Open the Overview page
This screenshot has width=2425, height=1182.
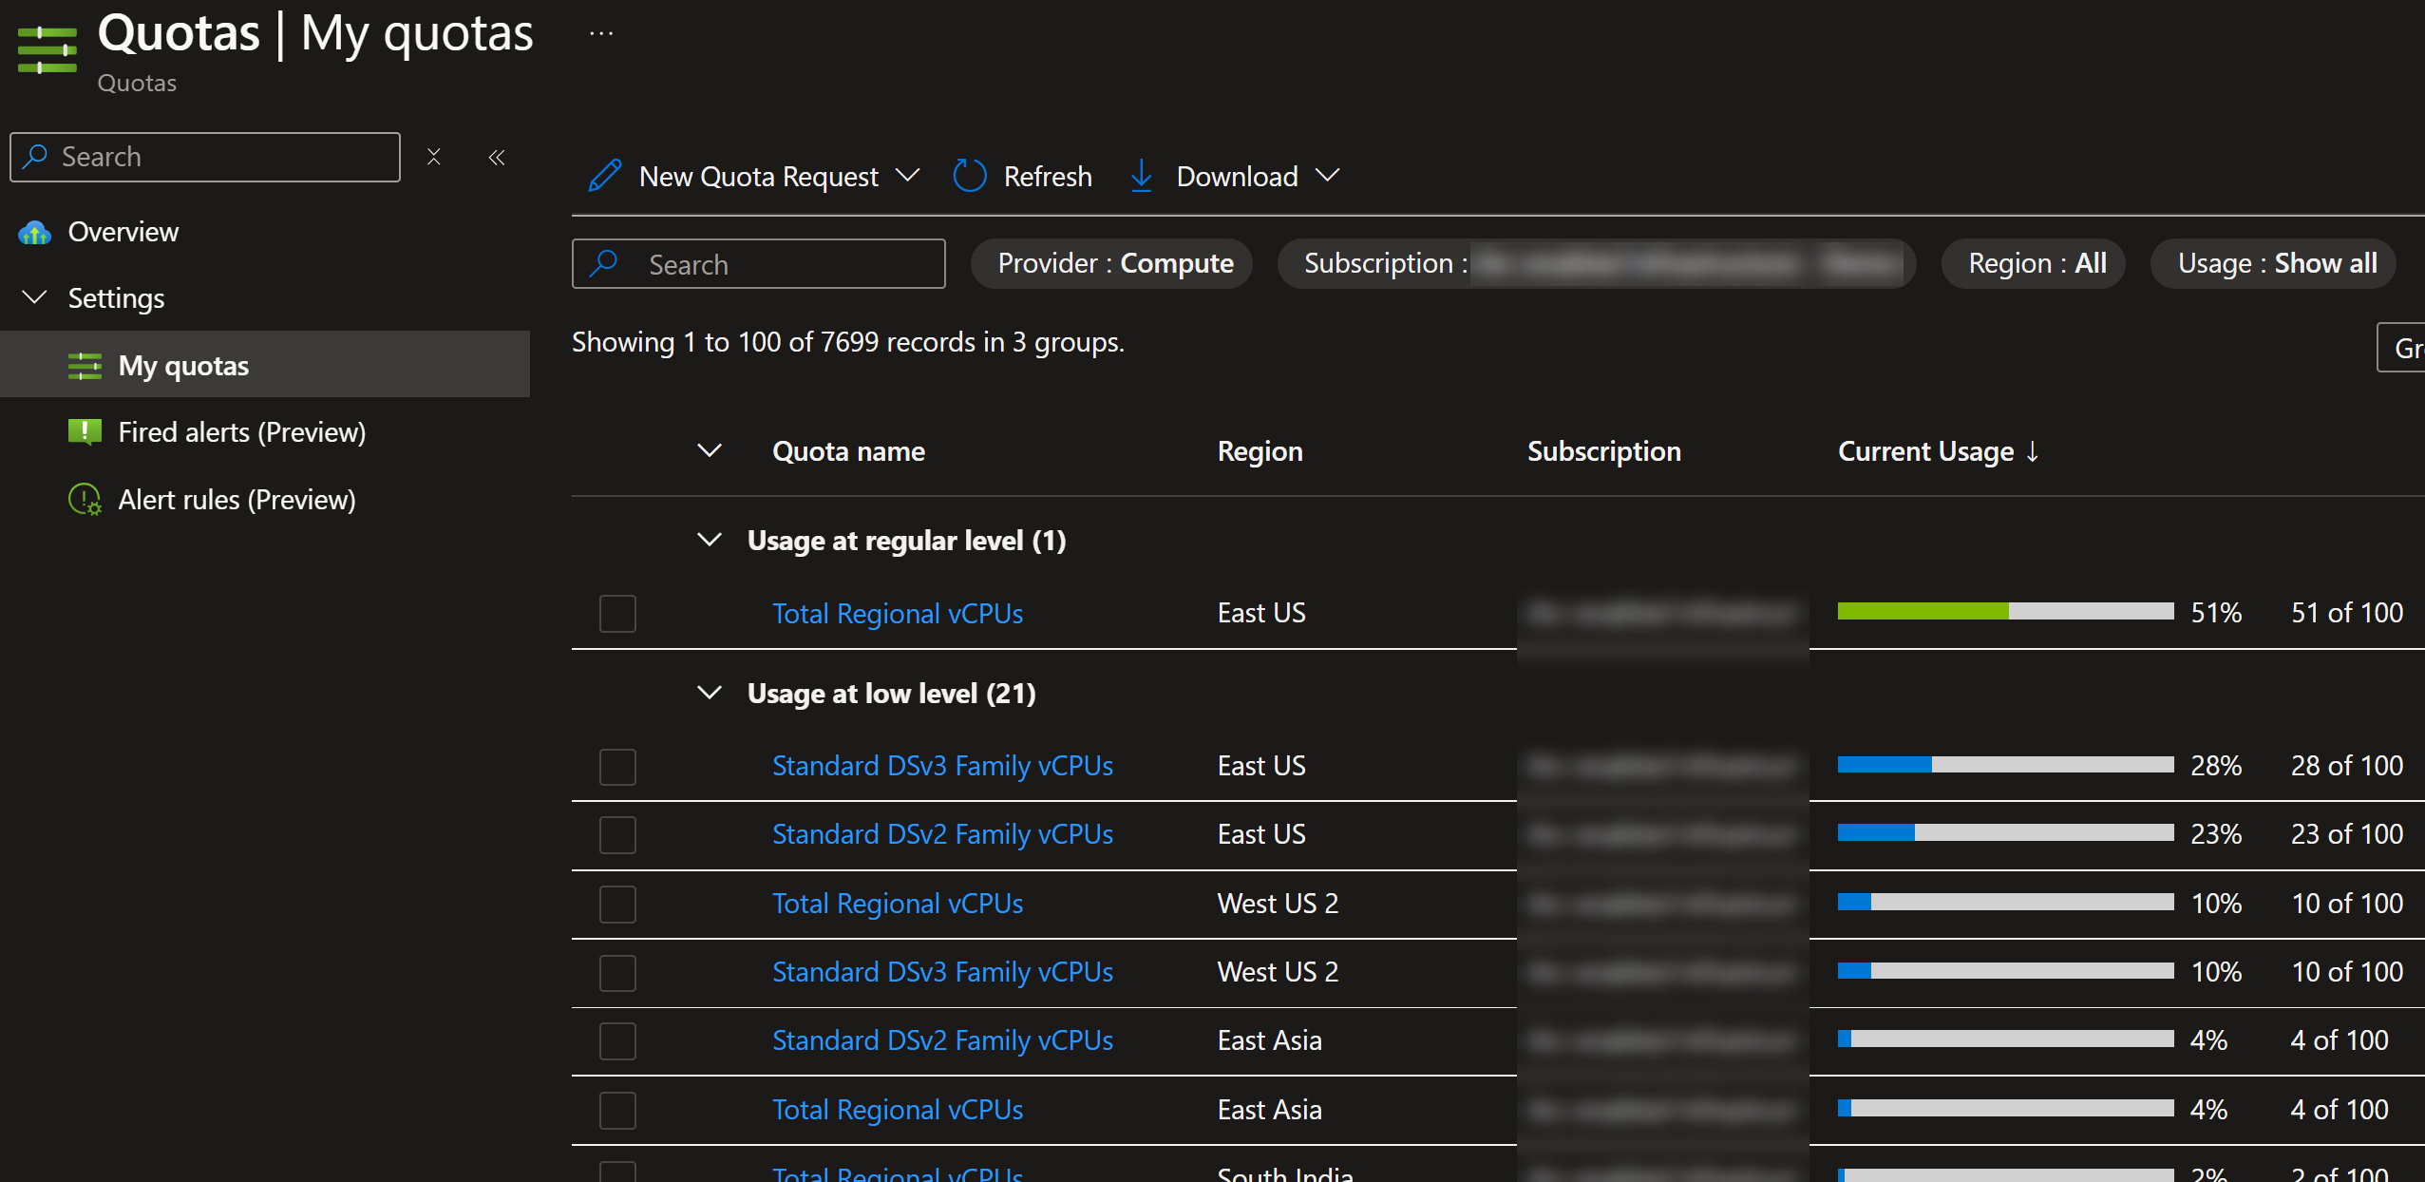click(x=123, y=232)
